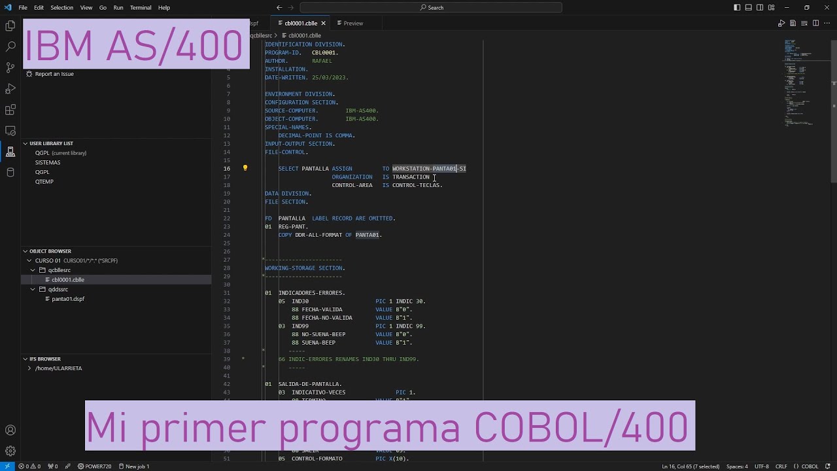The width and height of the screenshot is (837, 471).
Task: Go forward with the navigation arrow
Action: point(292,8)
